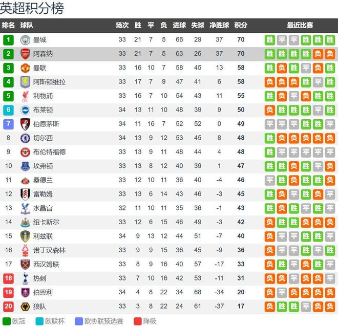Click the Manchester City club crest
Viewport: 338px width, 326px height.
25,40
